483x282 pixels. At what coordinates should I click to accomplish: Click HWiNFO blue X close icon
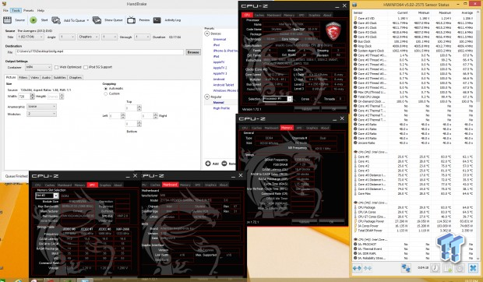coord(473,268)
